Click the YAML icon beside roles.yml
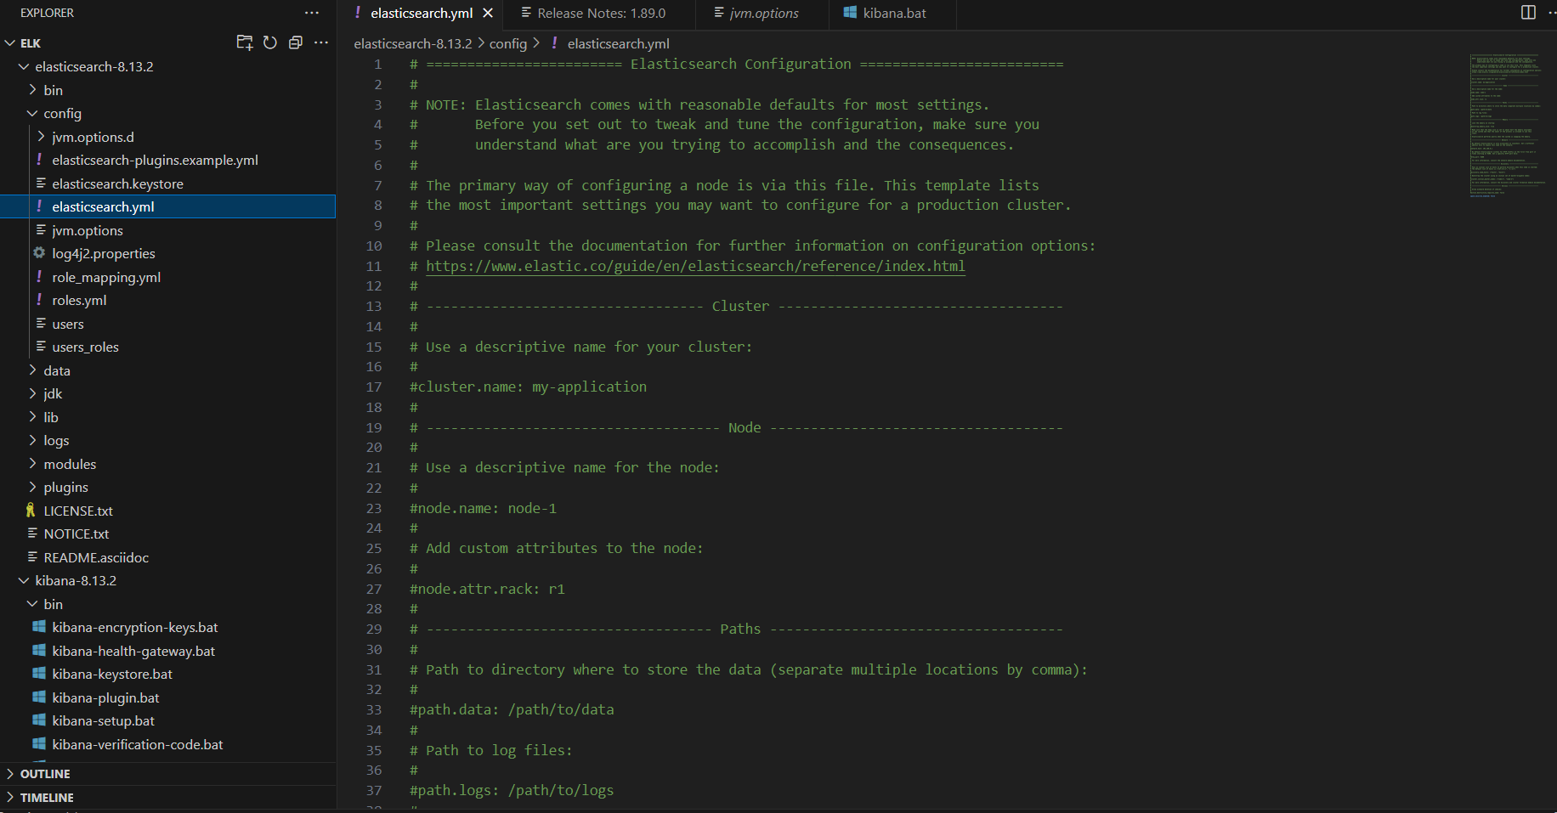This screenshot has height=813, width=1557. [x=39, y=300]
